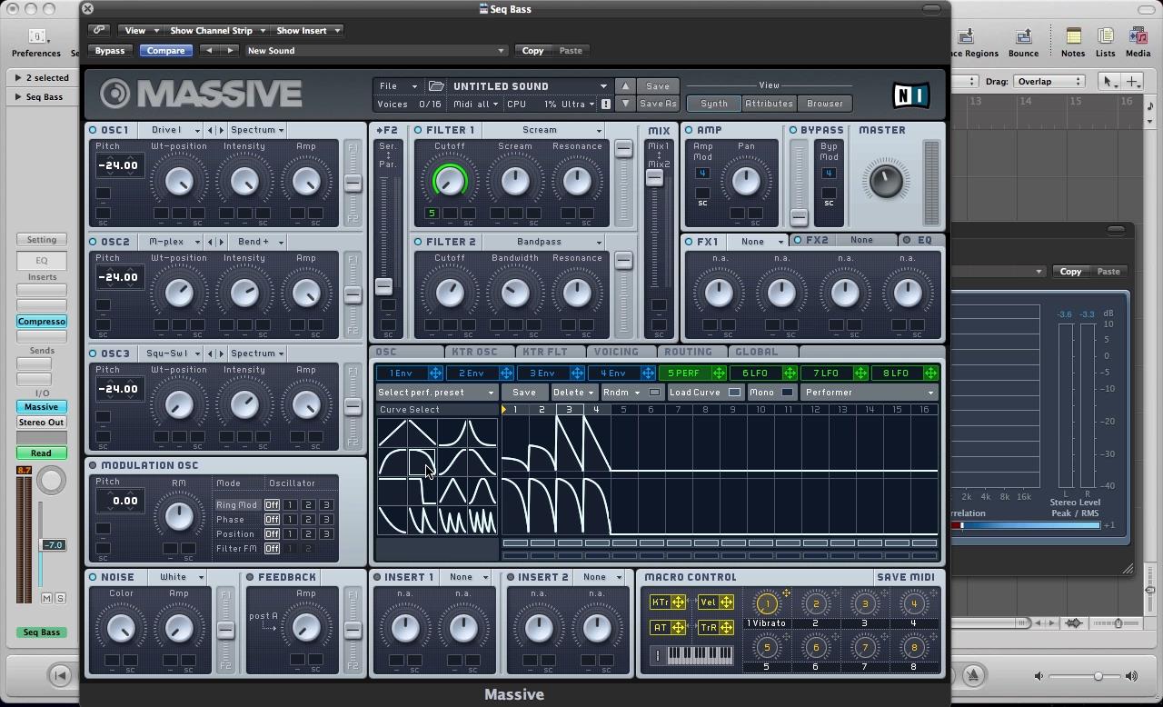The image size is (1163, 707).
Task: Click the TrR macro drag handle icon
Action: [726, 628]
